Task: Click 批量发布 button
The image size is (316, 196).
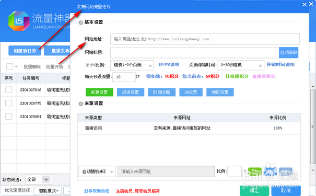Action: tap(57, 51)
